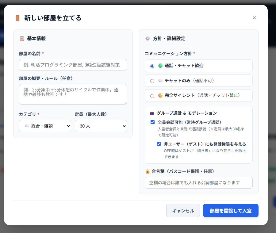This screenshot has width=276, height=233.
Task: Click the 入室者全員と自動で通話接続 description text
Action: click(x=201, y=132)
